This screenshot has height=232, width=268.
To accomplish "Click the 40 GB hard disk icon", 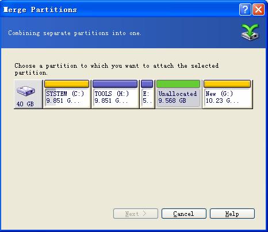I will [x=26, y=91].
